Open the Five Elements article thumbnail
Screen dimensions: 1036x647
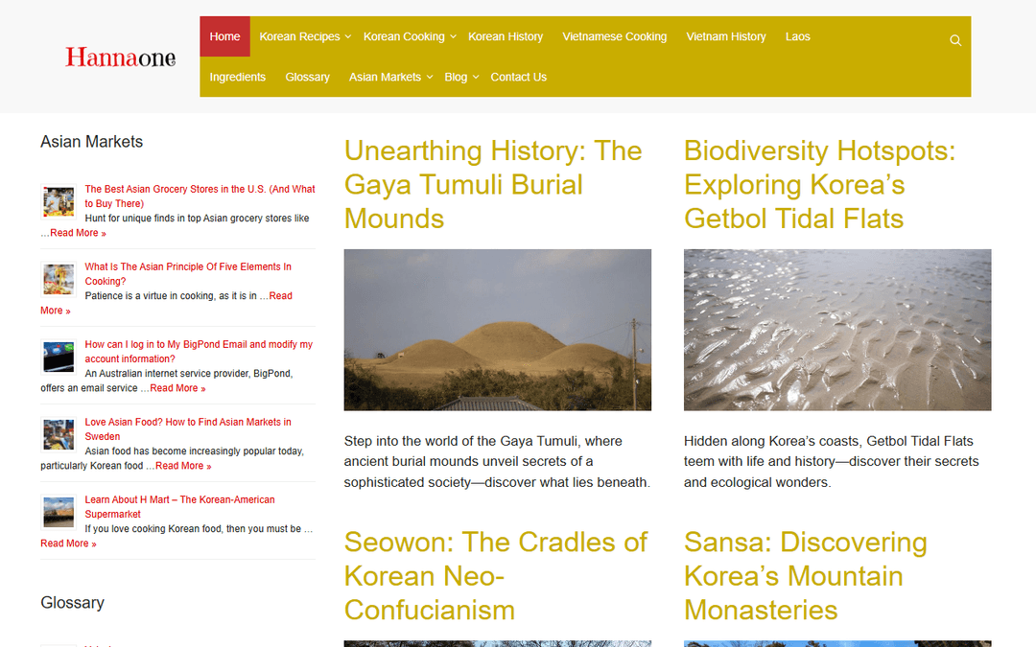(x=59, y=279)
